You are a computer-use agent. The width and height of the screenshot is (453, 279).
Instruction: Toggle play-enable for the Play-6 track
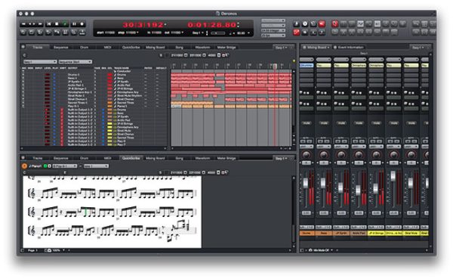click(x=54, y=141)
